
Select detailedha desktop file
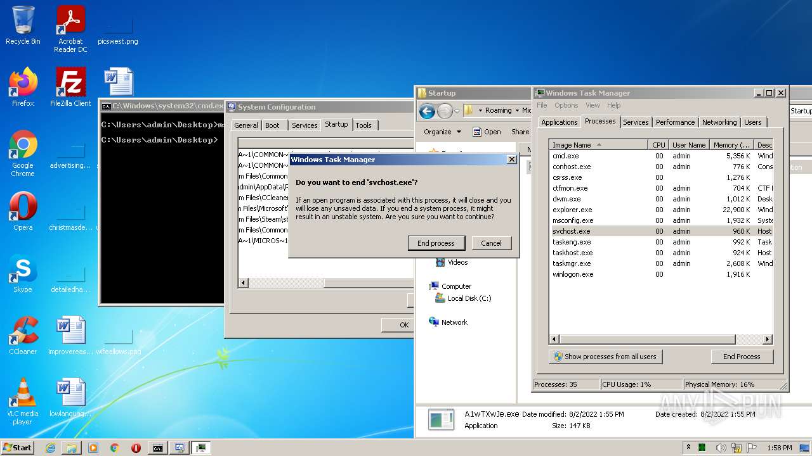(70, 278)
